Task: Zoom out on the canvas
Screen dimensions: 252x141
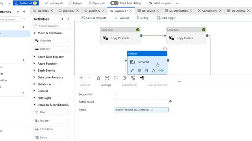Action: 90,78
